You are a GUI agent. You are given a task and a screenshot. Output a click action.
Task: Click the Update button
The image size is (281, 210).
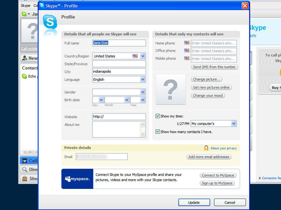pos(194,203)
